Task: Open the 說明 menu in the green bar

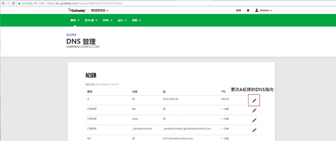Action: coord(136,20)
